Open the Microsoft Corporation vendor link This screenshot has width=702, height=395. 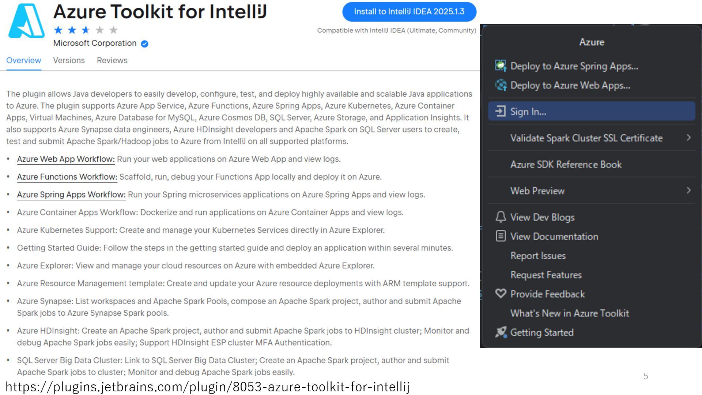(95, 43)
